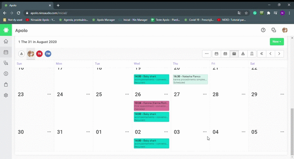This screenshot has width=294, height=159.
Task: Toggle the all professionals filter icon
Action: coord(21,54)
